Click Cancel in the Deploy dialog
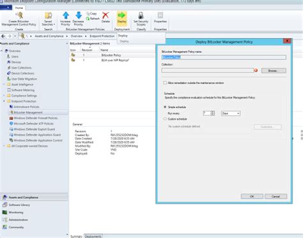Image resolution: width=303 pixels, height=238 pixels. pyautogui.click(x=276, y=197)
